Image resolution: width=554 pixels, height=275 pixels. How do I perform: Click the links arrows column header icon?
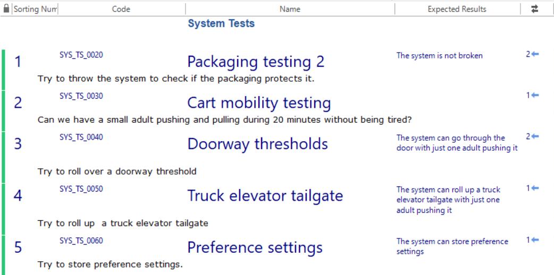pos(534,9)
